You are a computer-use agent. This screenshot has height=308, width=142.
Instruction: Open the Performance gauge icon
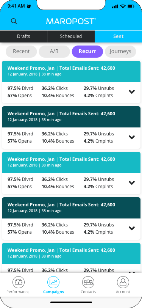coord(19,282)
